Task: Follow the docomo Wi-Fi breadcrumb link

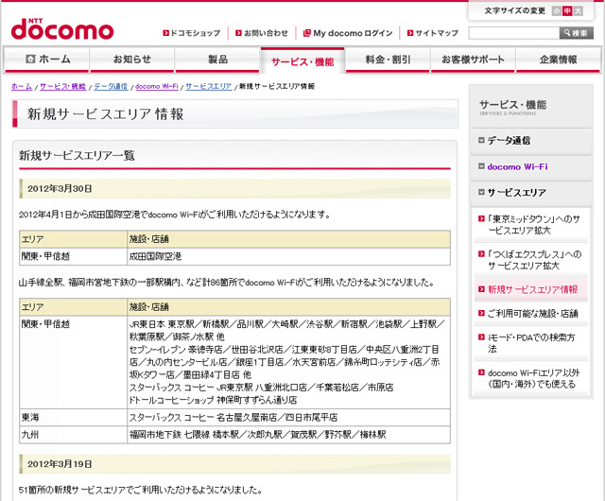Action: pos(157,86)
